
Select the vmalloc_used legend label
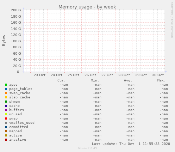point(22,123)
